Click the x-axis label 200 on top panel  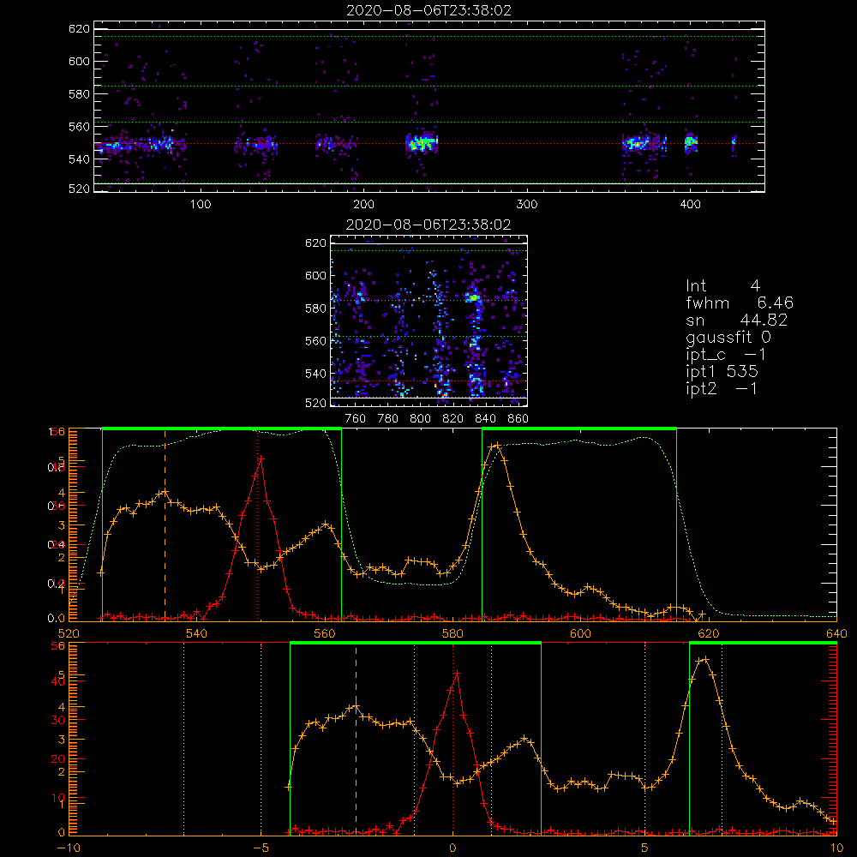(363, 205)
